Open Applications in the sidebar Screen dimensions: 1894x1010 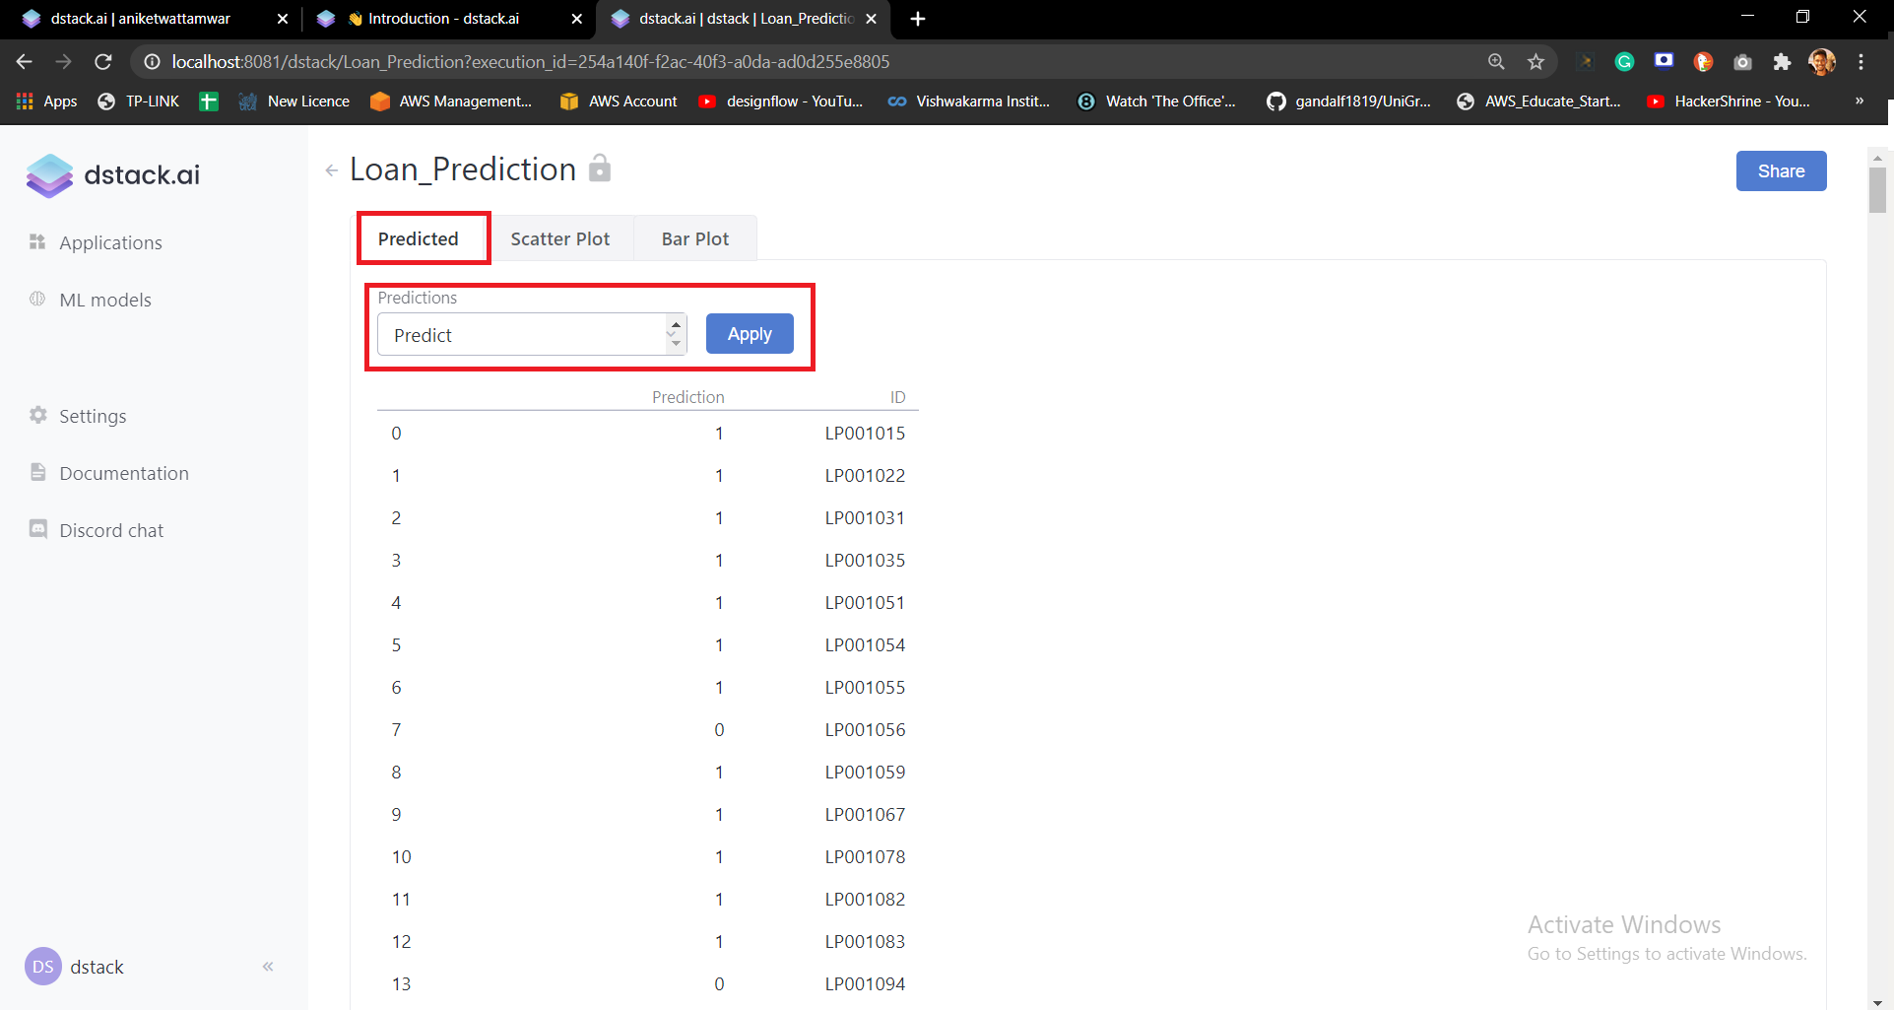point(110,242)
